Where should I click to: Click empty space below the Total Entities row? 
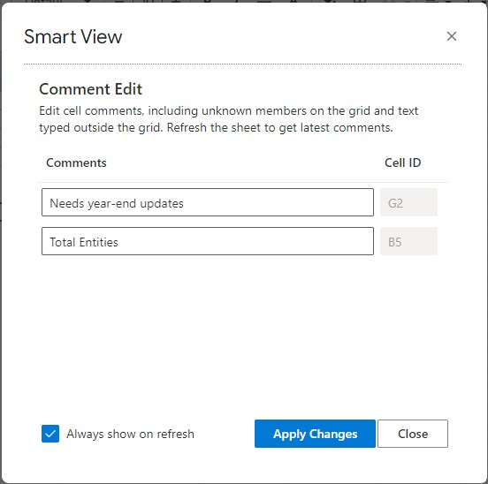pos(242,336)
